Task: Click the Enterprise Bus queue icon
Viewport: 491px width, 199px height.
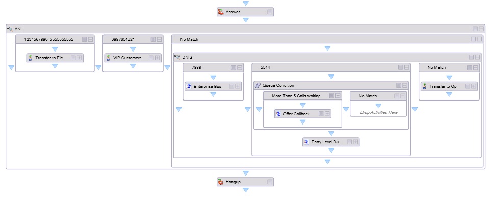Action: [x=189, y=86]
